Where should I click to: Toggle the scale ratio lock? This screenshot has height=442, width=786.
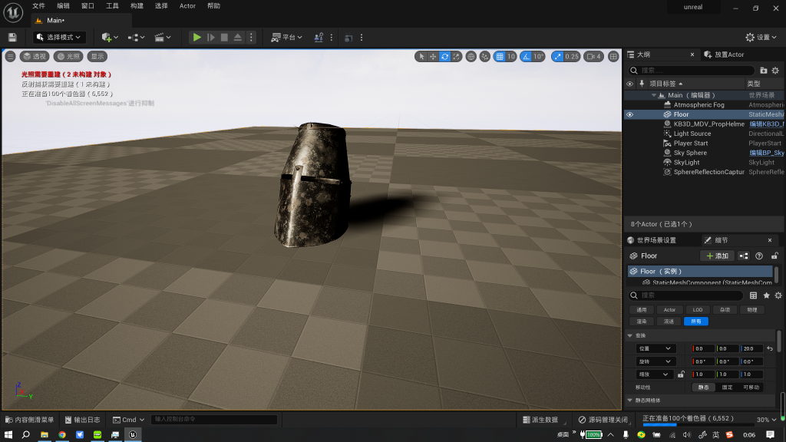click(x=681, y=374)
